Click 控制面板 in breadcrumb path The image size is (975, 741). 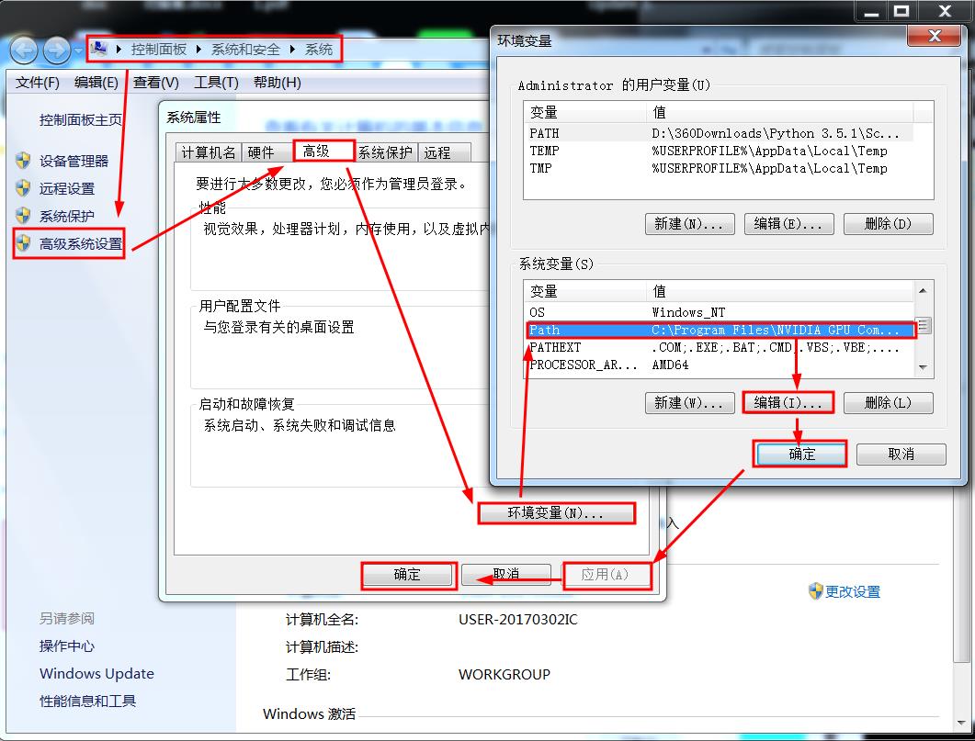159,50
